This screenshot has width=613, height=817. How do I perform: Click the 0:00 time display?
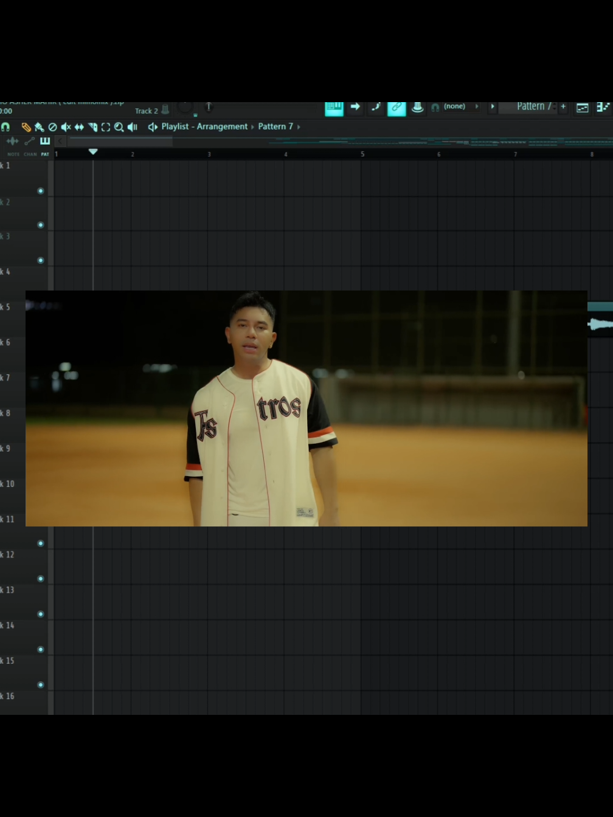6,111
